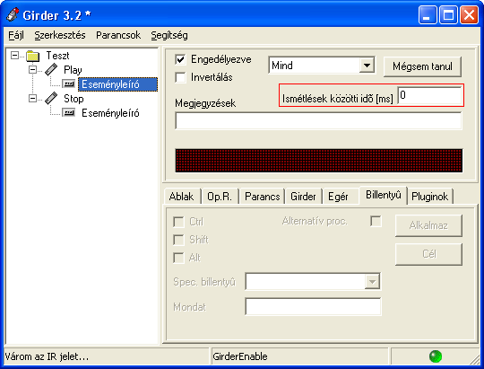The image size is (484, 369).
Task: Click the event icon under Stop
Action: tap(68, 112)
